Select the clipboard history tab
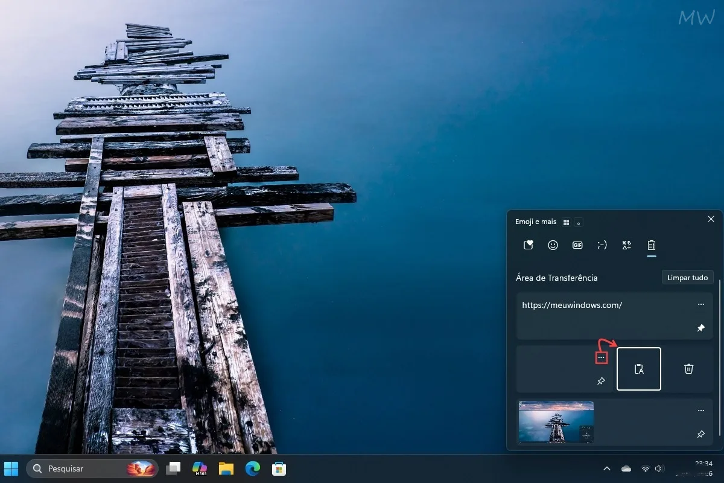 652,245
